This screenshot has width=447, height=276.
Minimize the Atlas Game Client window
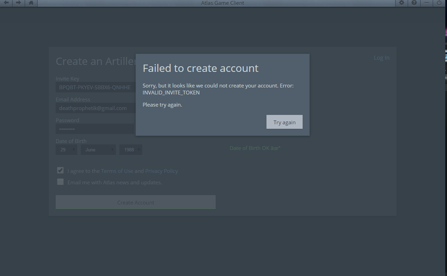426,3
